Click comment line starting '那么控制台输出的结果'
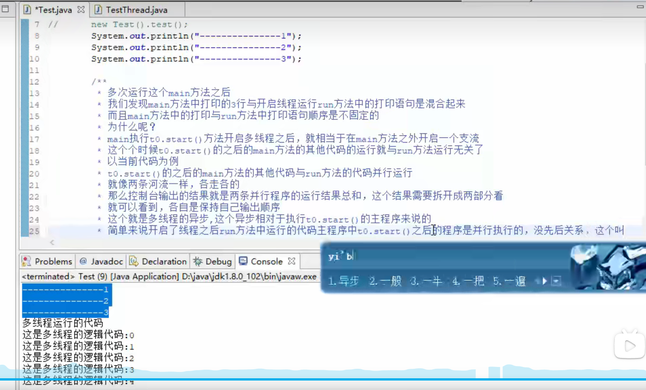Screen dimensions: 646x390 coord(305,196)
